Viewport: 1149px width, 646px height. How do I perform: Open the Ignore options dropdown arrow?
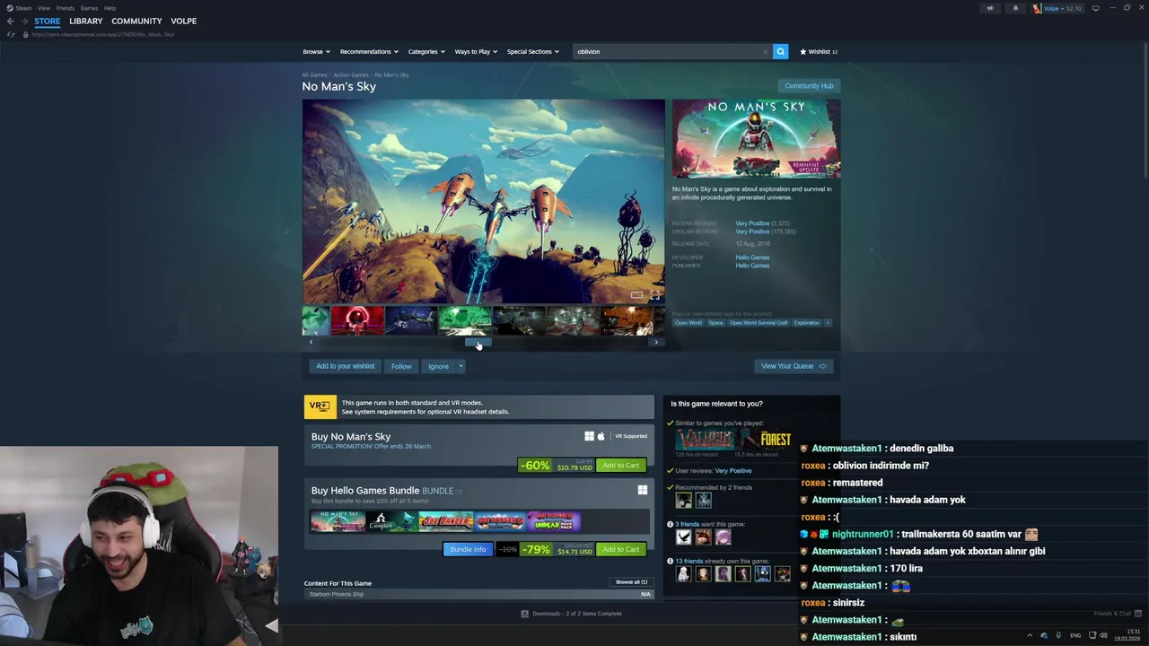pyautogui.click(x=460, y=366)
